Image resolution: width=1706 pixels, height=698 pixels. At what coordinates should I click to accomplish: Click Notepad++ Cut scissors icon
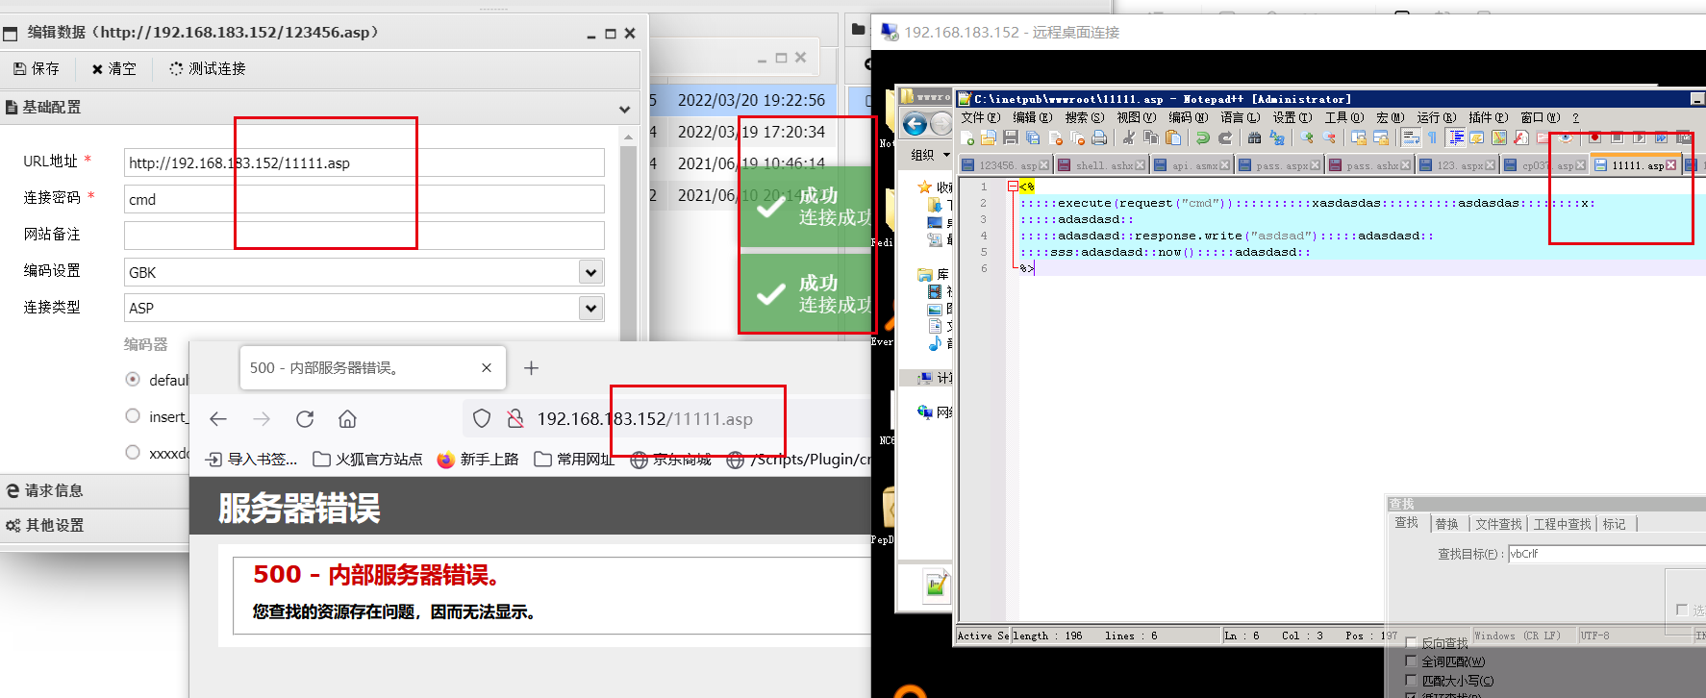click(x=1128, y=137)
